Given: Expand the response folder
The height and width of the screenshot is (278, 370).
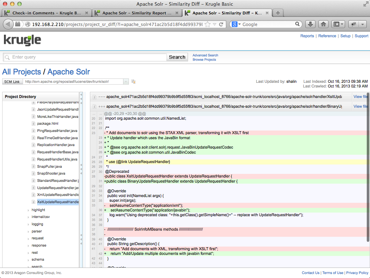Looking at the screenshot, I should [28, 245].
